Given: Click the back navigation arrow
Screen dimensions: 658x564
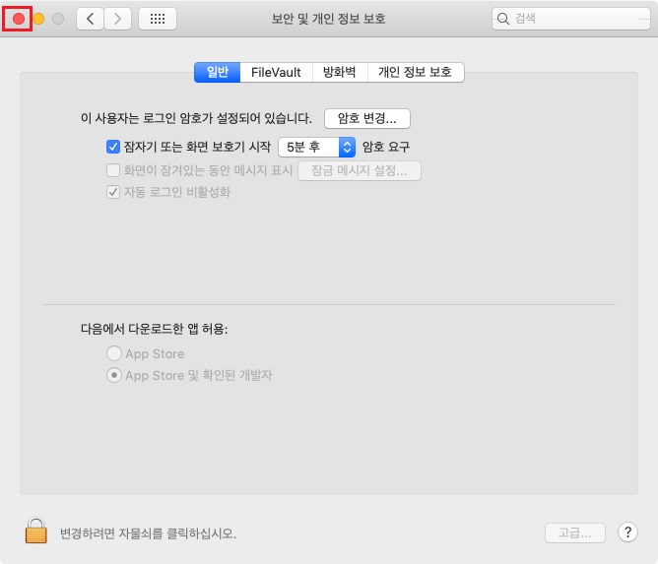Looking at the screenshot, I should point(90,19).
